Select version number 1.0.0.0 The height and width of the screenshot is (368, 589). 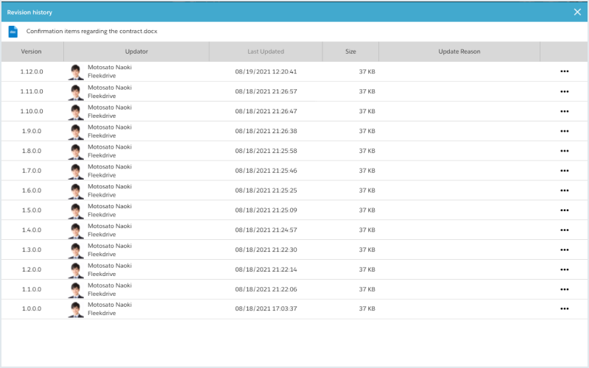point(32,308)
